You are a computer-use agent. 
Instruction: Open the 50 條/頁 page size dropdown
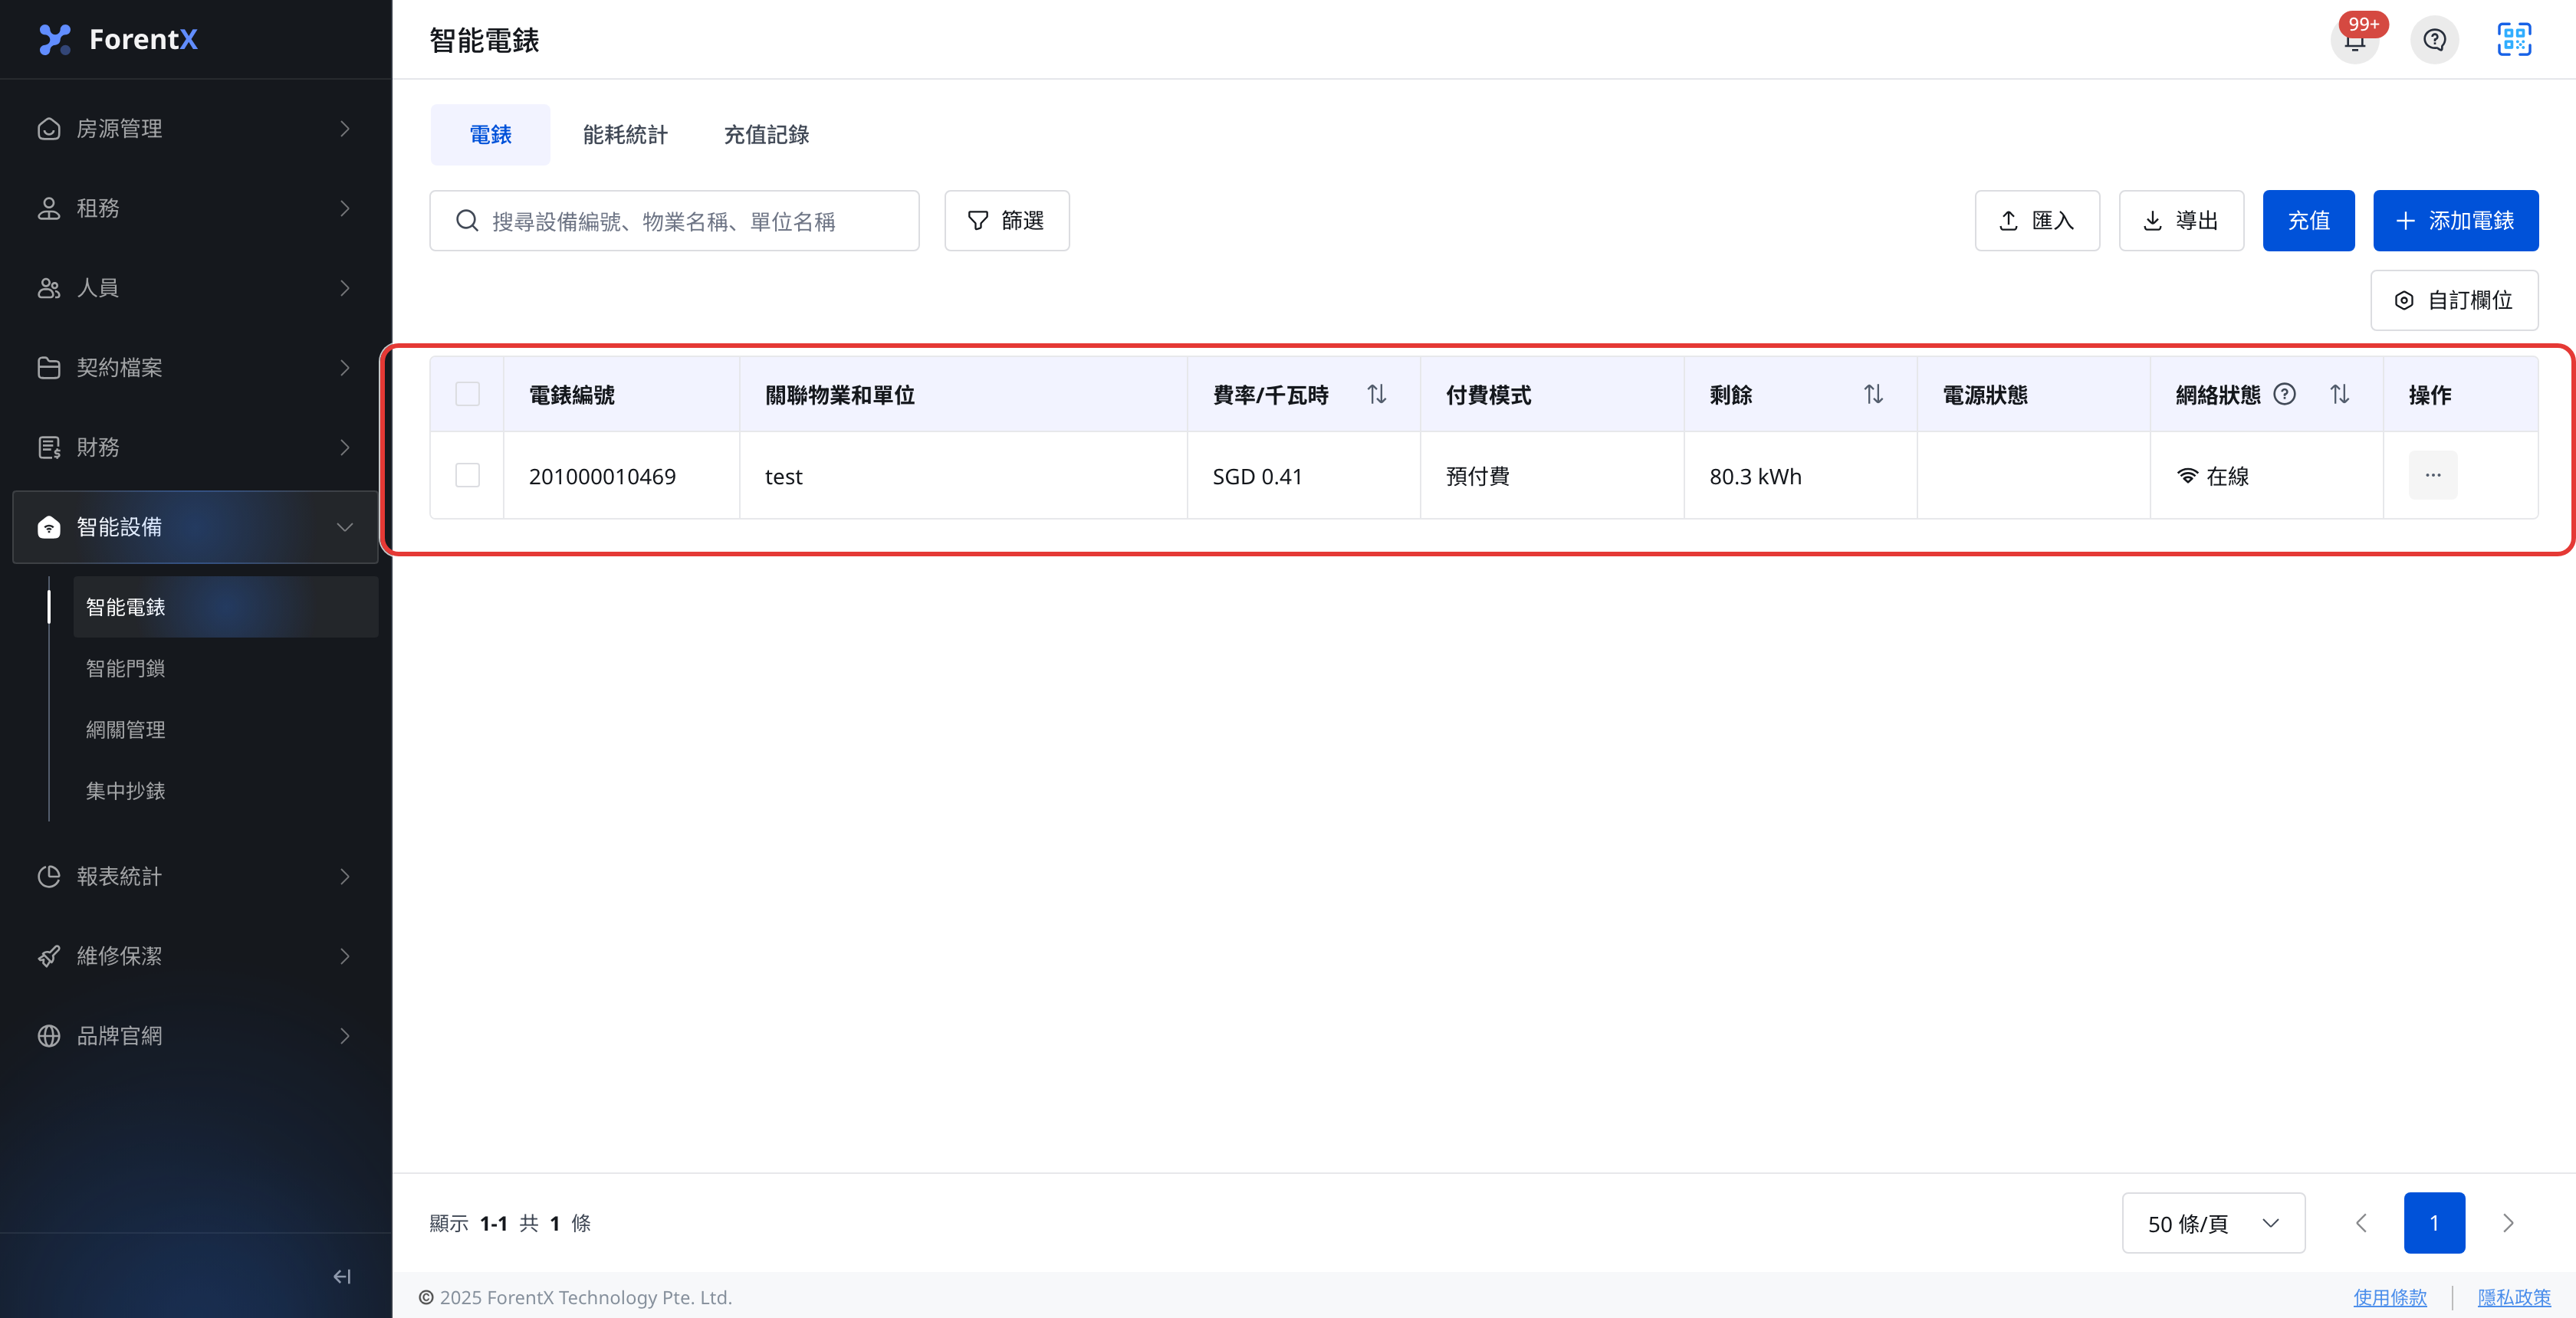2213,1223
